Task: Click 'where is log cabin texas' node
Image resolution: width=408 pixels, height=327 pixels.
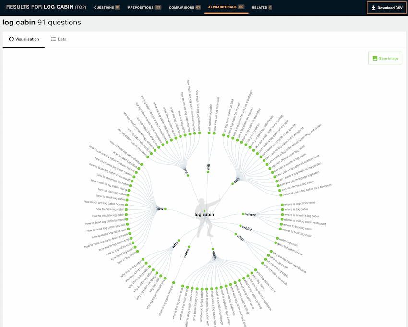Action: coord(281,205)
